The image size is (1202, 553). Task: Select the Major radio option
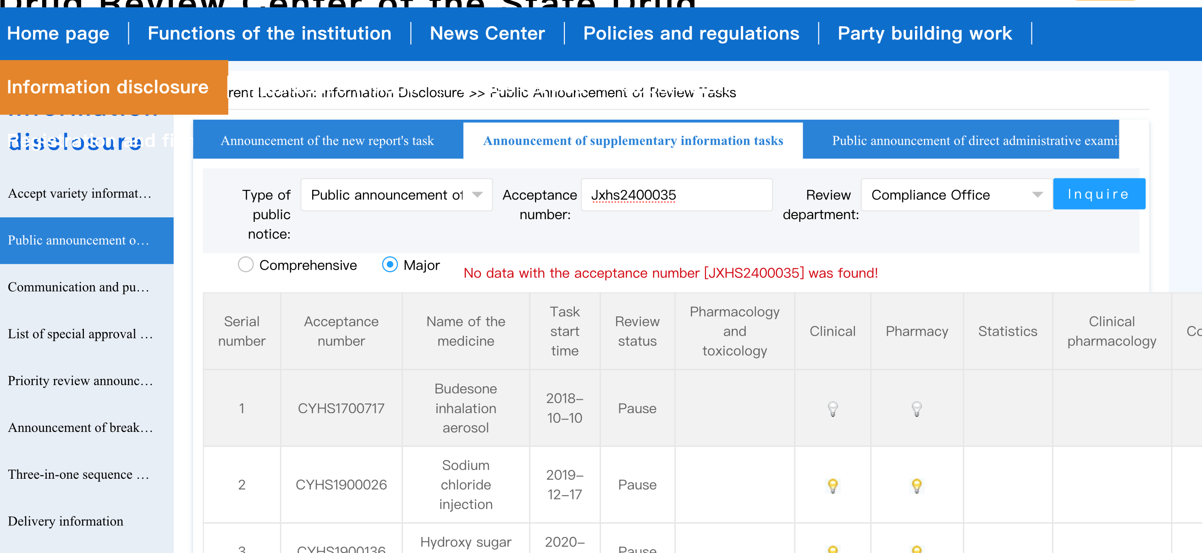[390, 265]
